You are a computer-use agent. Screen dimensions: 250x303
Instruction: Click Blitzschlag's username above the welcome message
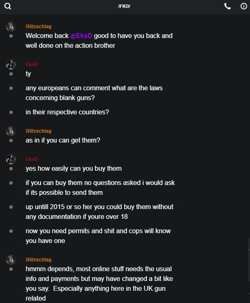(38, 27)
